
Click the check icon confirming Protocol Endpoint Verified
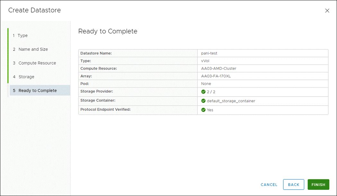[x=203, y=110]
